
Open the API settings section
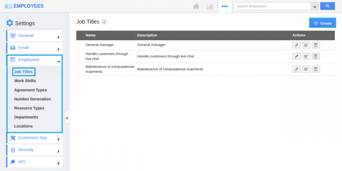(x=35, y=162)
